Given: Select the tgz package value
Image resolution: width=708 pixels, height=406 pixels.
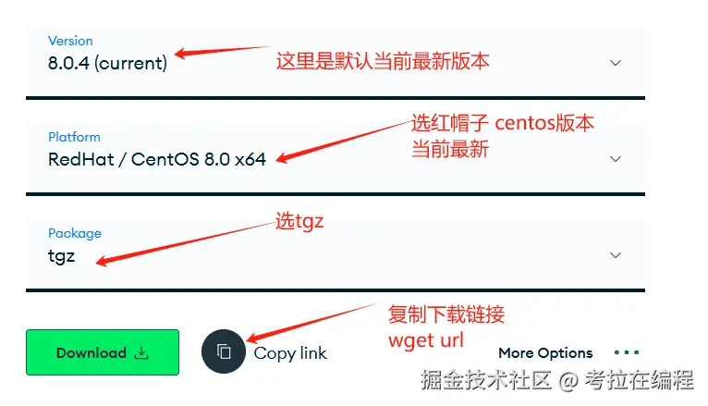Looking at the screenshot, I should pos(61,256).
